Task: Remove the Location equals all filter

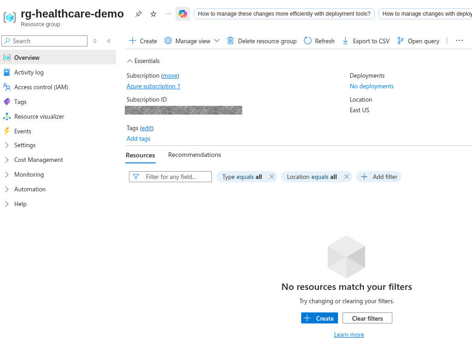Action: click(x=346, y=177)
